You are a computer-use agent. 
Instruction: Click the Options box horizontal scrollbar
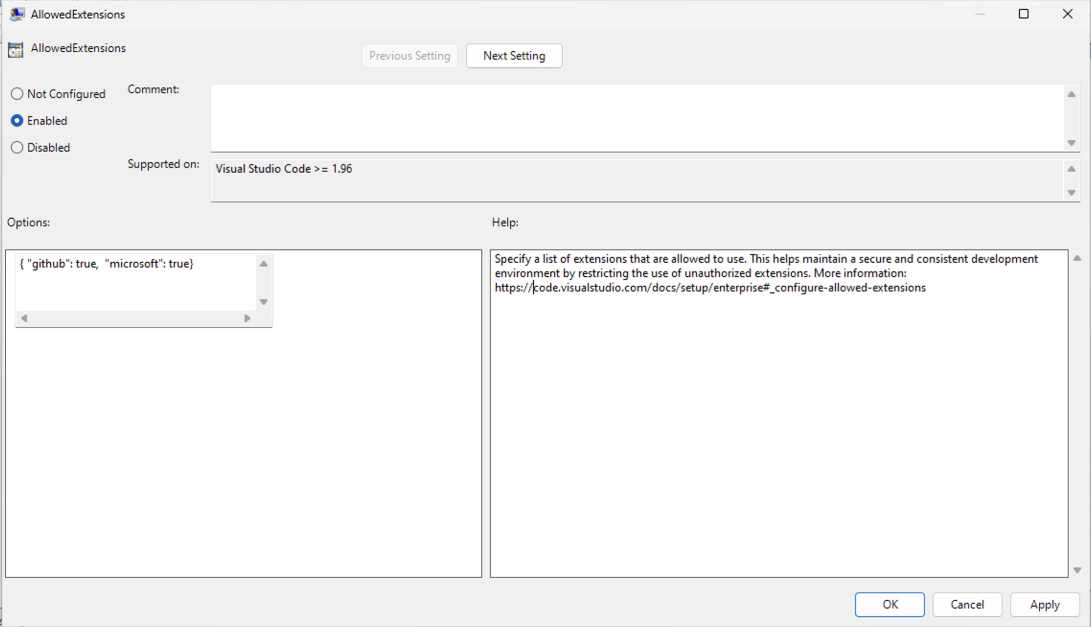click(x=136, y=317)
